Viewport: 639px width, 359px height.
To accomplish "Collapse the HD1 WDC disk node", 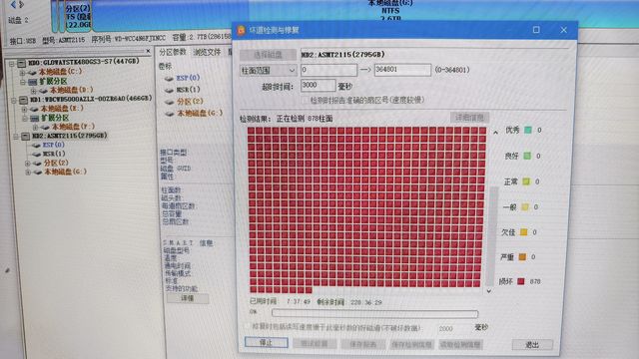I will coord(14,100).
